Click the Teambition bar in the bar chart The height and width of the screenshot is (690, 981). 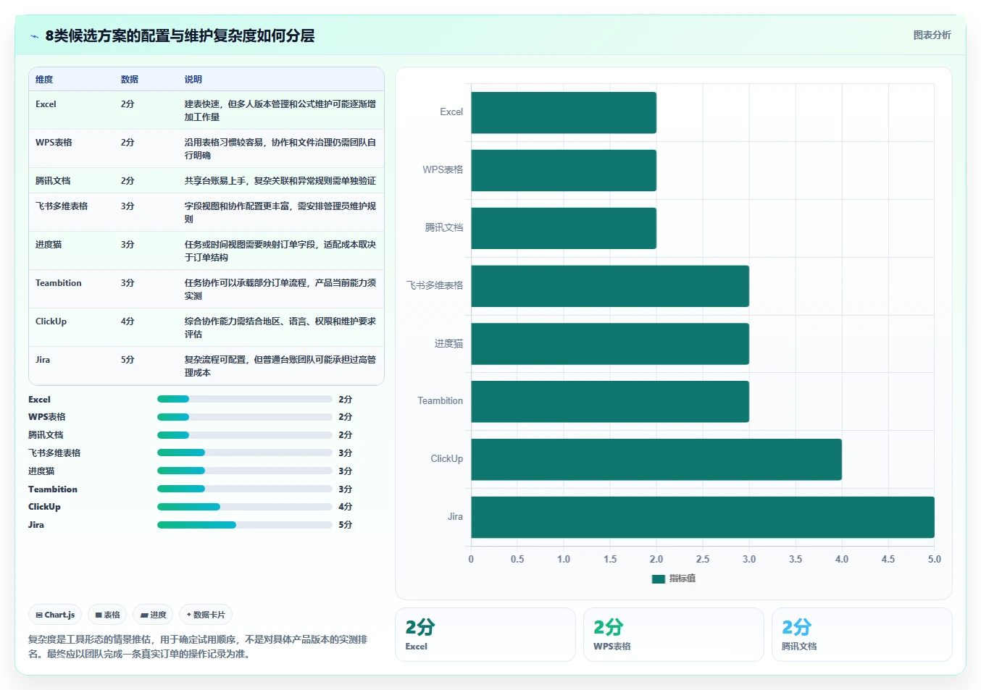coord(610,401)
